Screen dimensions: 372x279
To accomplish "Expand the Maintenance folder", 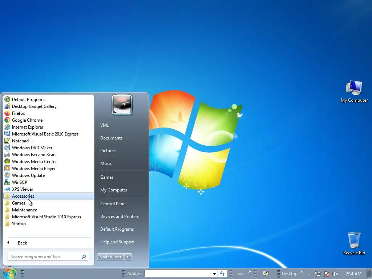I will point(49,210).
